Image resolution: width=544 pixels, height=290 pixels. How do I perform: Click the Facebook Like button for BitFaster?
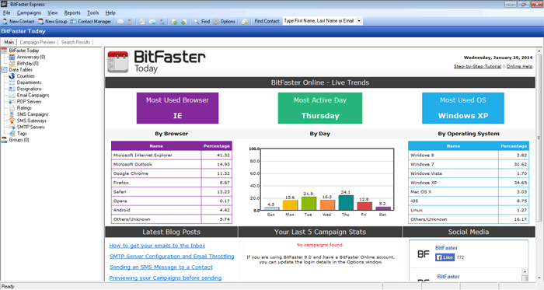(x=445, y=257)
